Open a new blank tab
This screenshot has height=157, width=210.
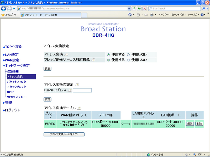84,15
